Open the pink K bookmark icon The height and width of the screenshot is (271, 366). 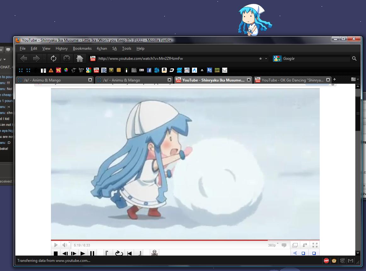58,70
